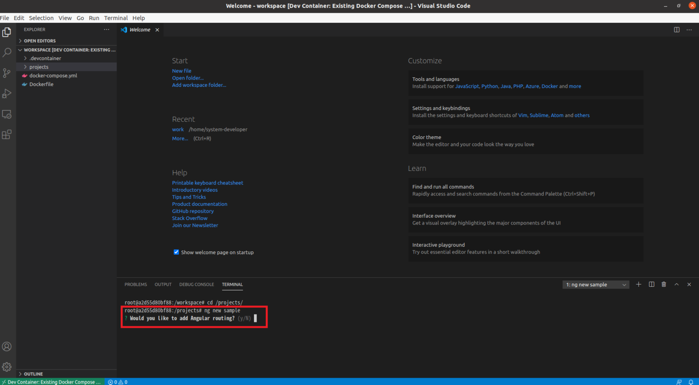The height and width of the screenshot is (385, 699).
Task: Create a new terminal with plus icon
Action: [x=638, y=285]
